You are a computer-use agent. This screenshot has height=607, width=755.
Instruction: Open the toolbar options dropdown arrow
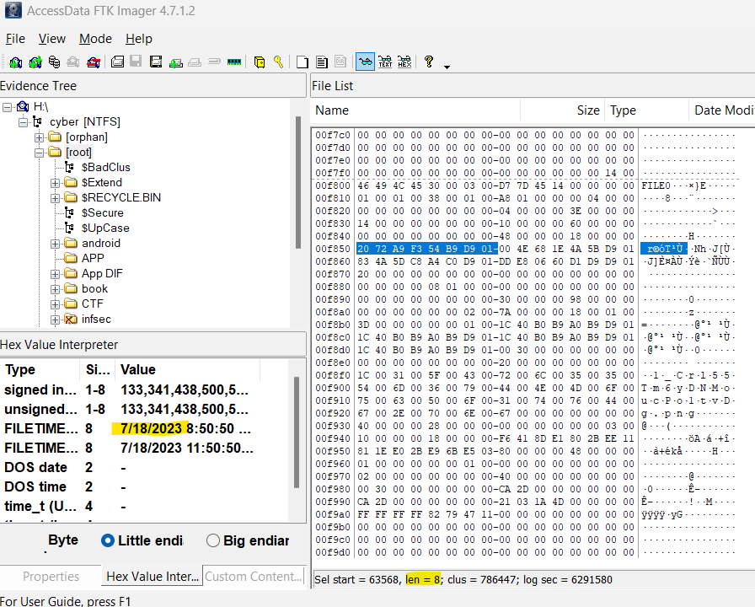(x=447, y=67)
